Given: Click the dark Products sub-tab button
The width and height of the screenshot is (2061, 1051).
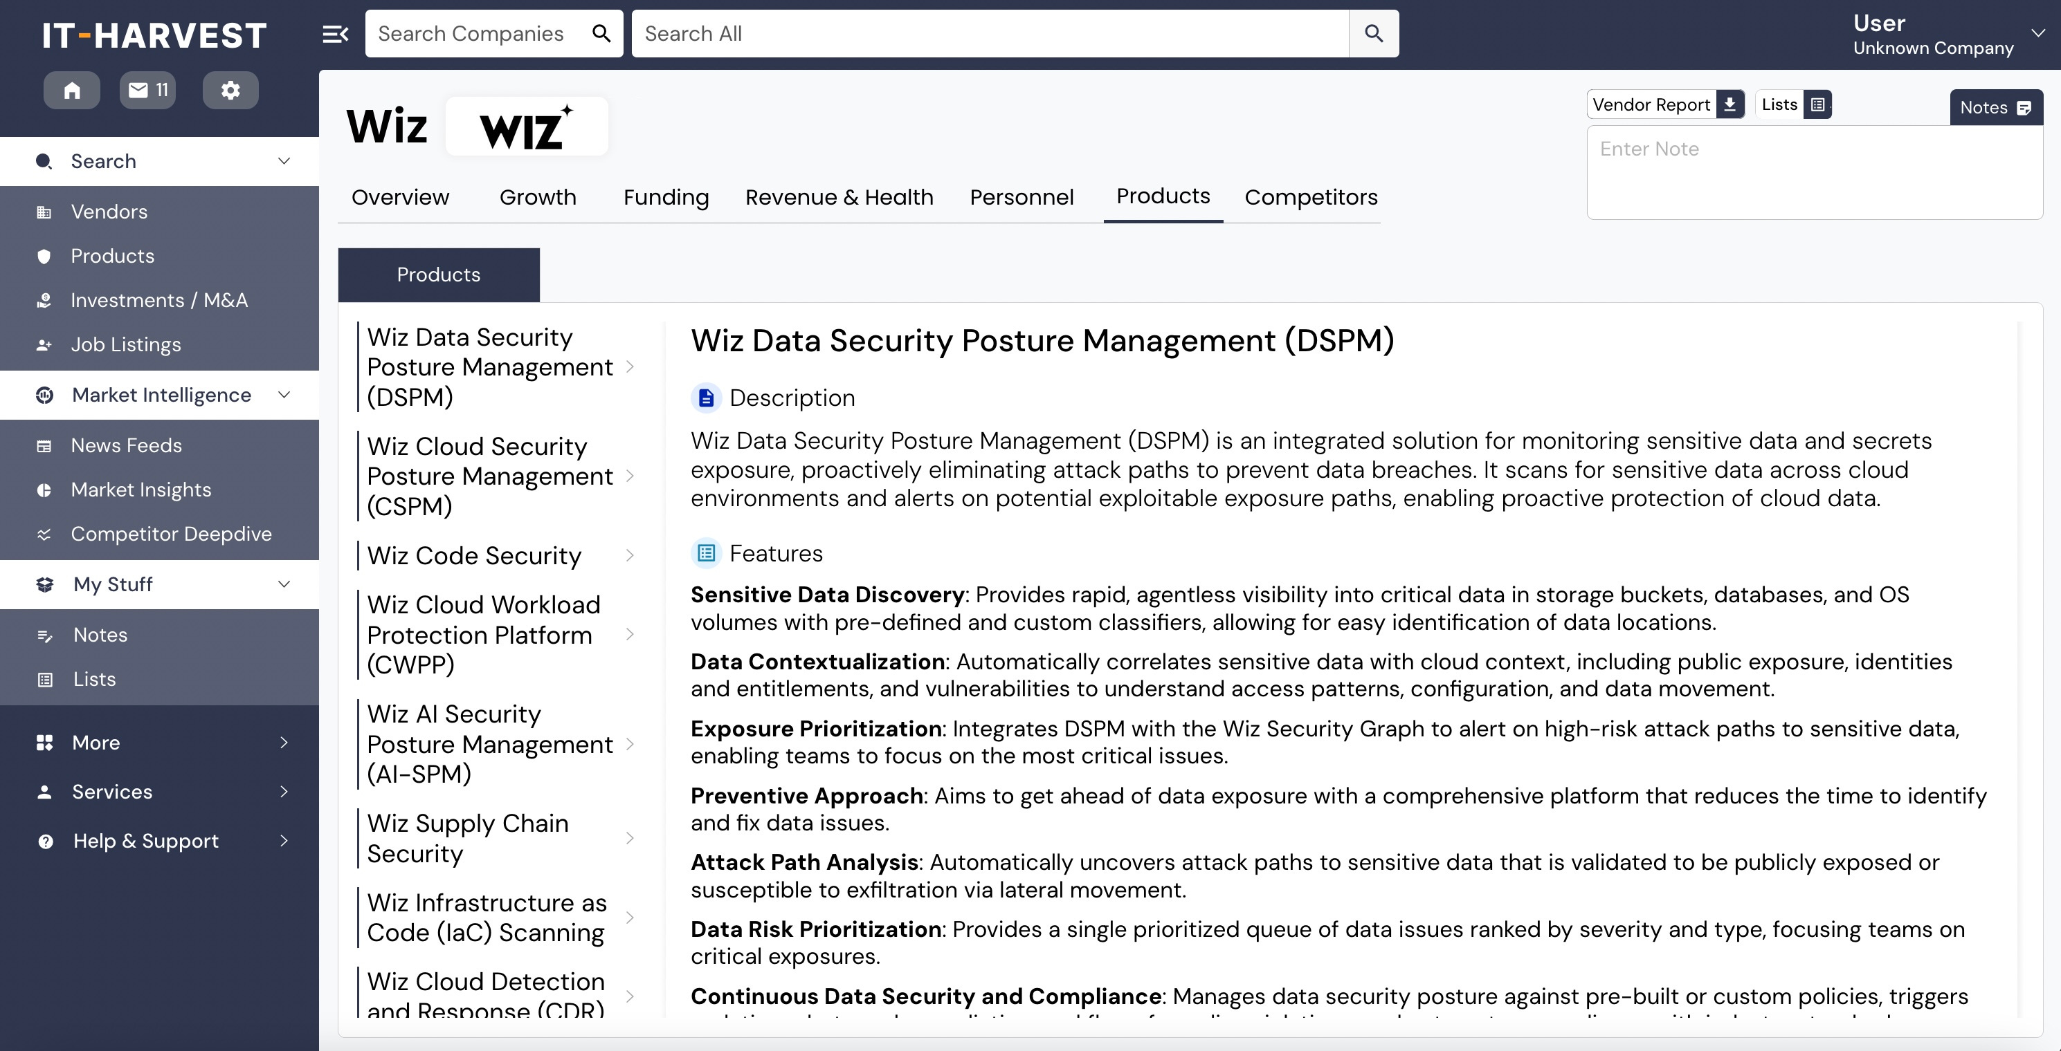Looking at the screenshot, I should [x=439, y=275].
